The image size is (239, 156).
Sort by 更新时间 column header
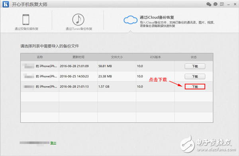click(78, 57)
